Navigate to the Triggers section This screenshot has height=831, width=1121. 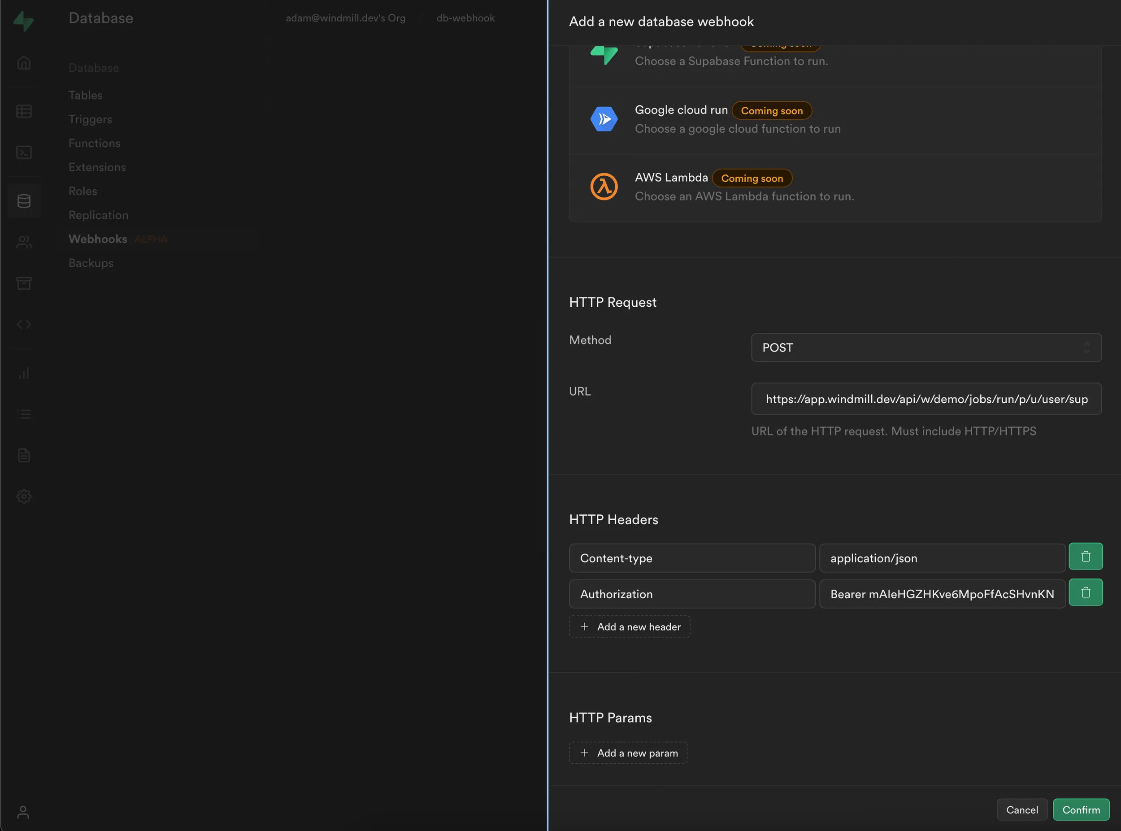pos(91,119)
